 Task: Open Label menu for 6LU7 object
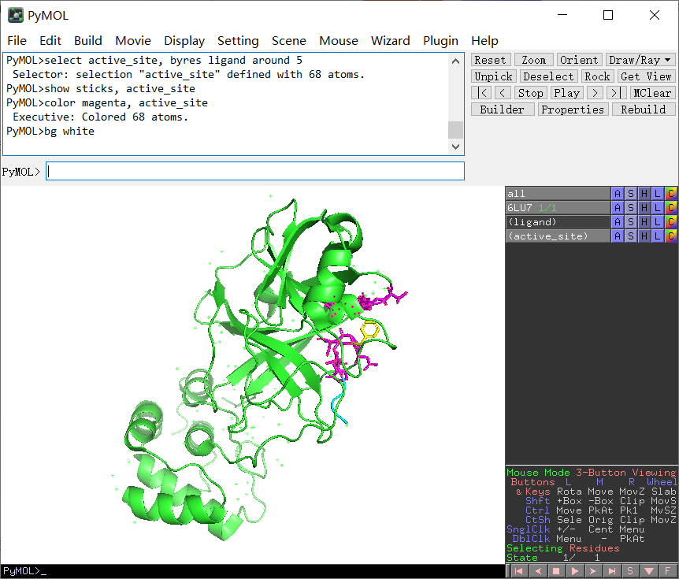pyautogui.click(x=658, y=208)
